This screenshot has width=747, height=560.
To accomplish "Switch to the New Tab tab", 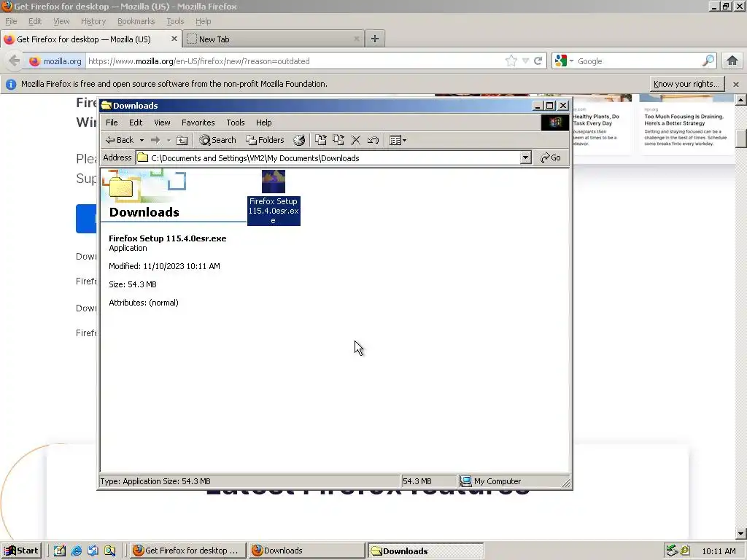I will [x=274, y=39].
